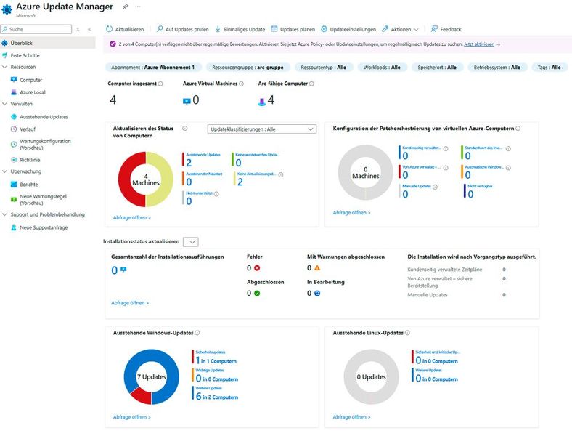The width and height of the screenshot is (572, 436).
Task: Click info icon beside Manuelle Updates
Action: pos(435,187)
